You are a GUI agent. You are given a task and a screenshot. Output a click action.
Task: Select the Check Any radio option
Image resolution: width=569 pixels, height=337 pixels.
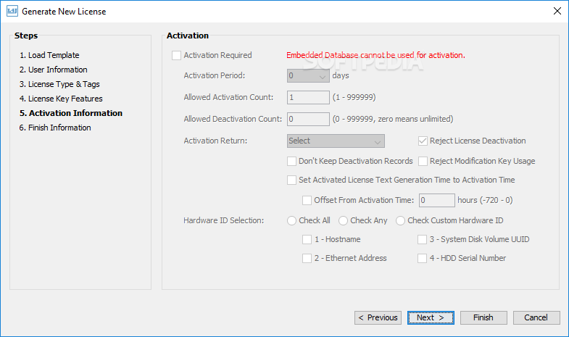pos(344,221)
